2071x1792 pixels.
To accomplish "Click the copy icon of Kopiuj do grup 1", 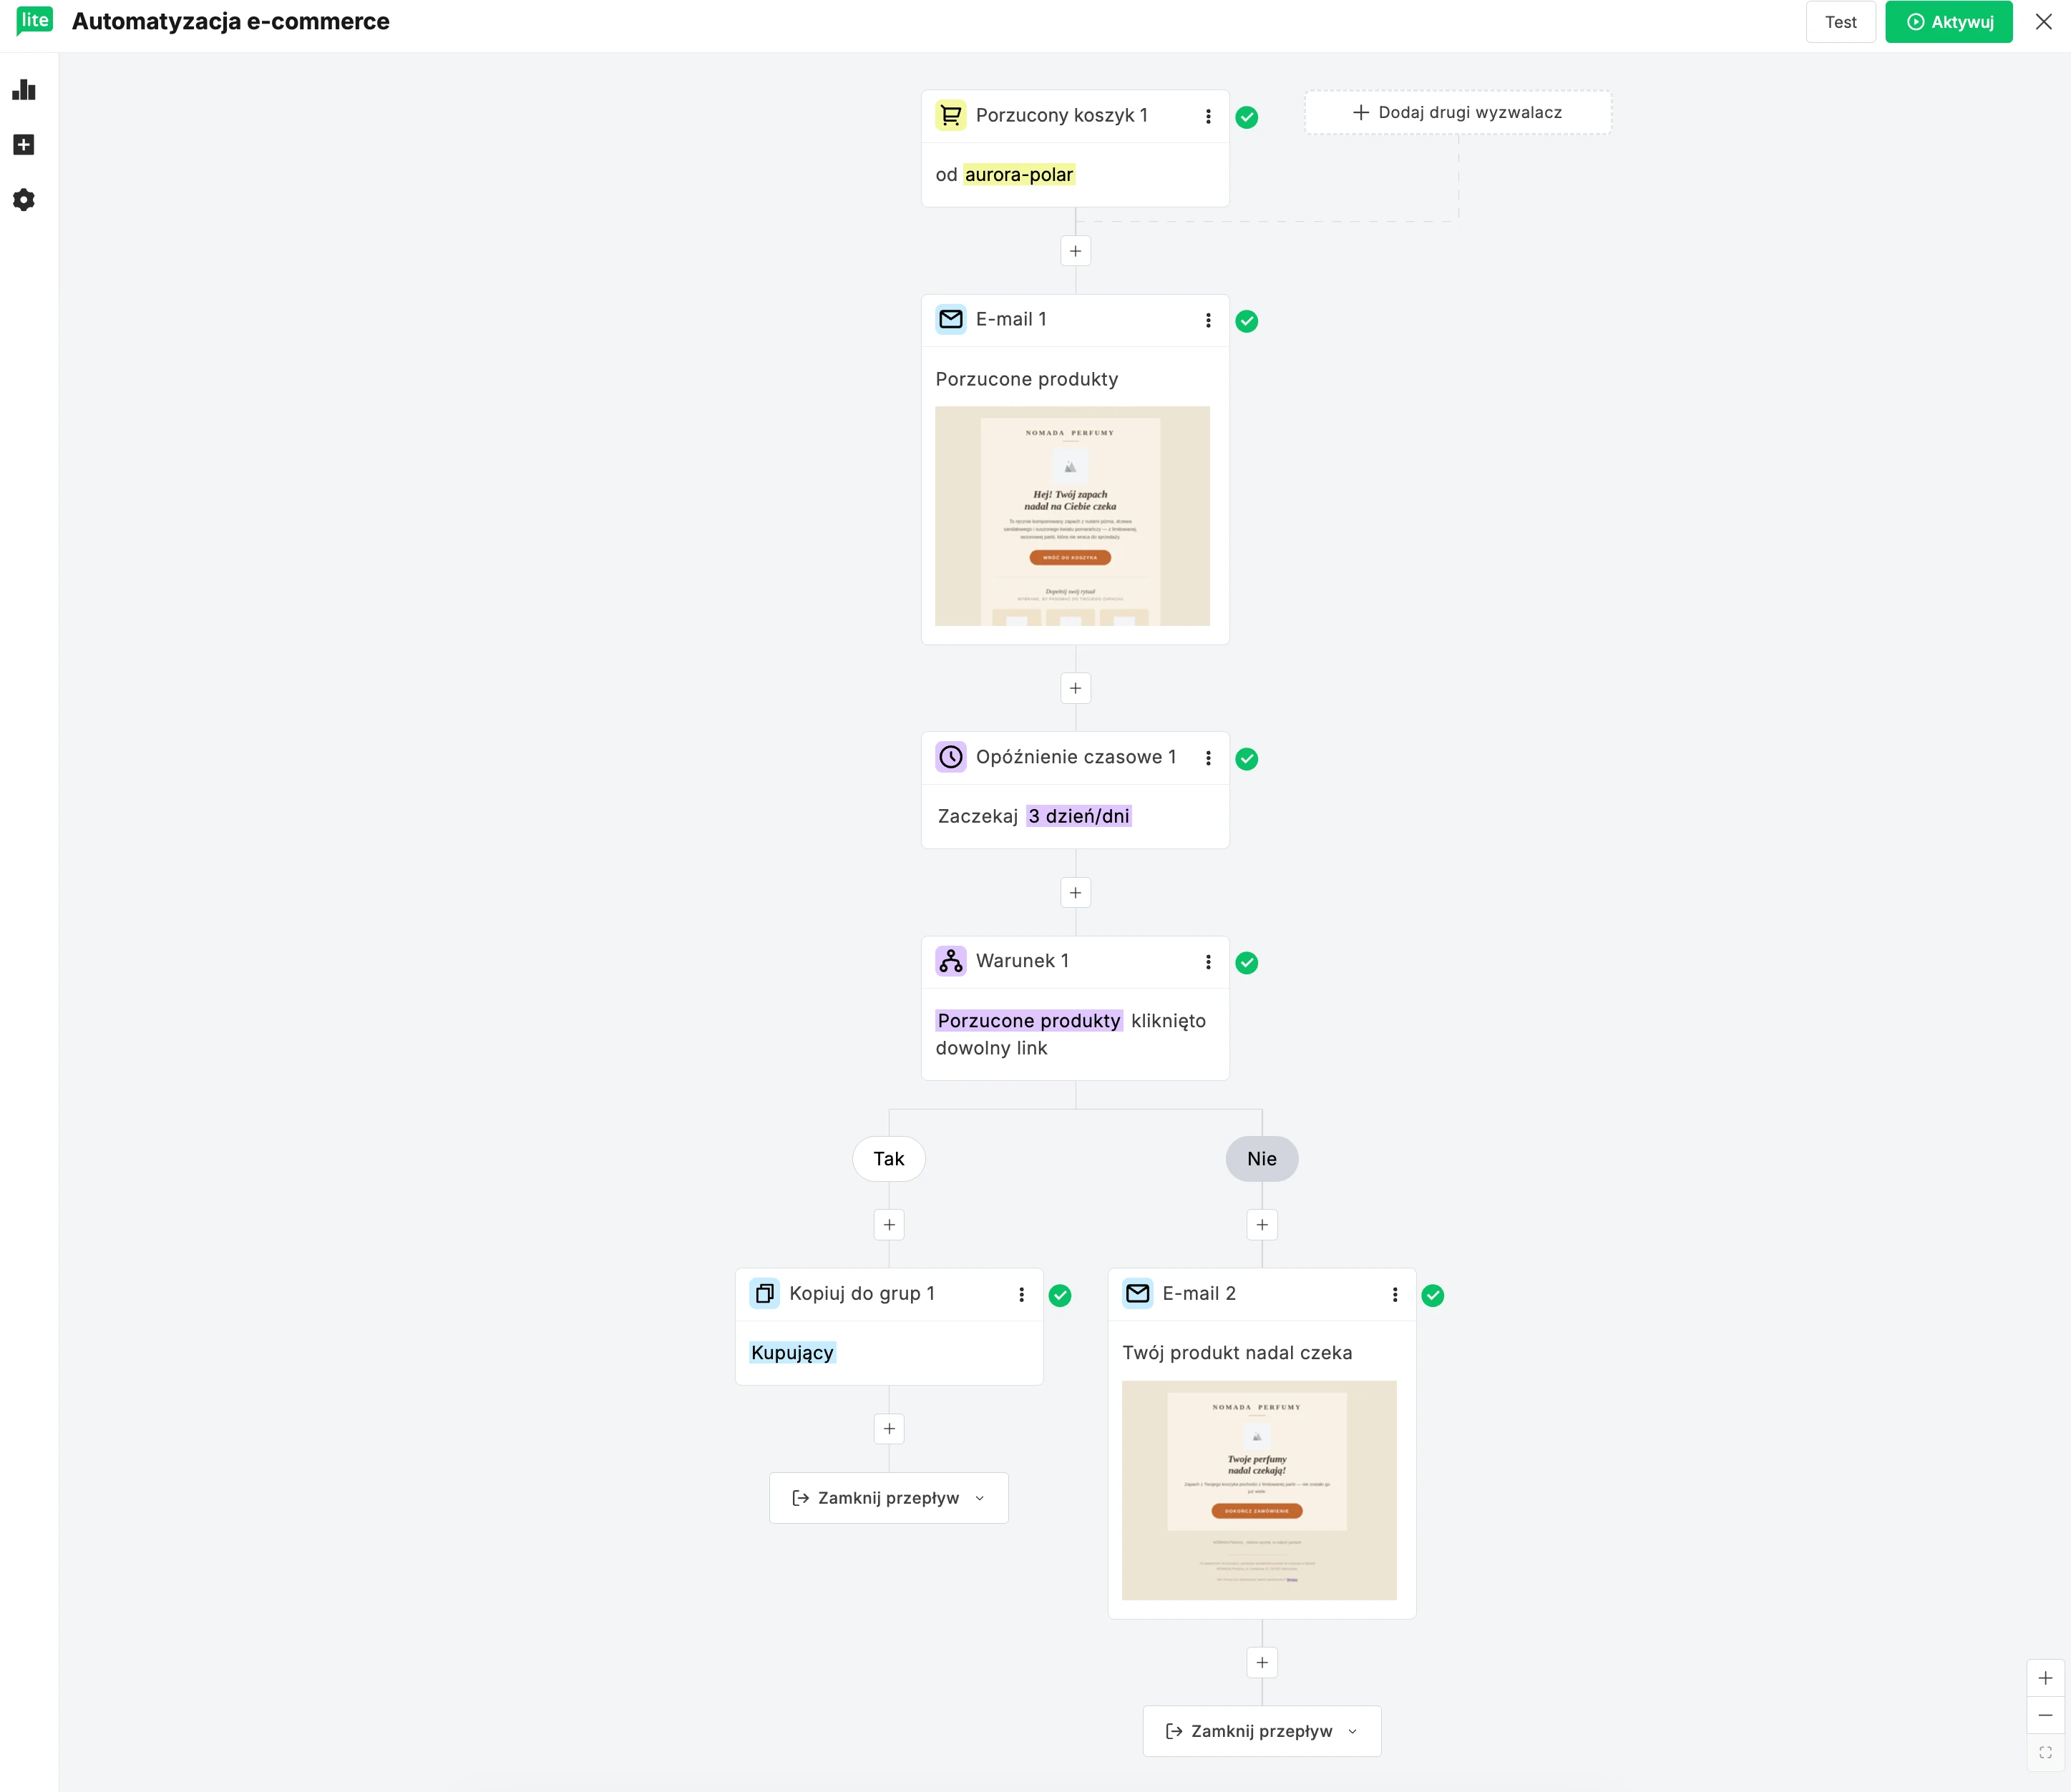I will click(764, 1294).
